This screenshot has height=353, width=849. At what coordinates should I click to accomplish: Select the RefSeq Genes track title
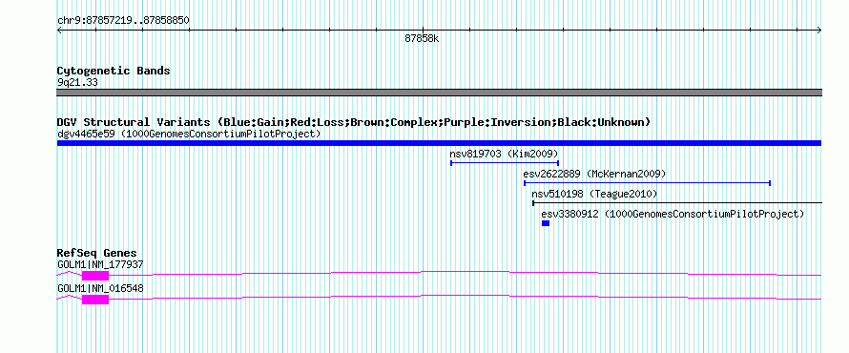click(x=97, y=254)
